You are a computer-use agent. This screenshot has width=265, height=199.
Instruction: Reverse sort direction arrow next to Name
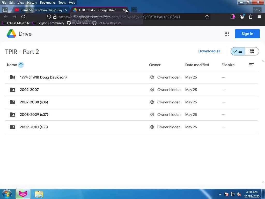[21, 65]
